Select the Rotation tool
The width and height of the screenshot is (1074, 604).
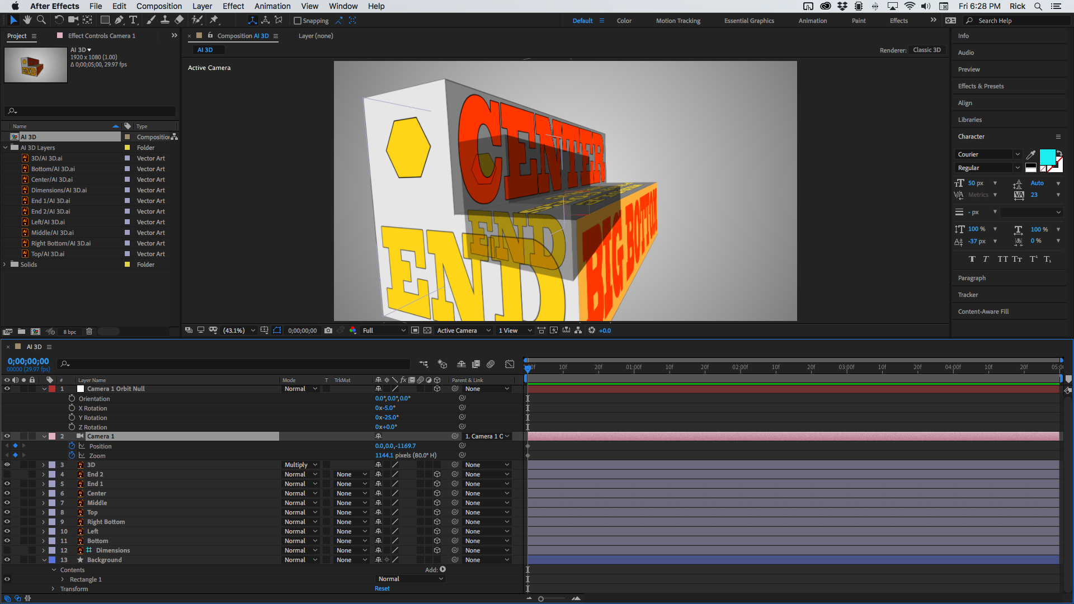(x=59, y=20)
